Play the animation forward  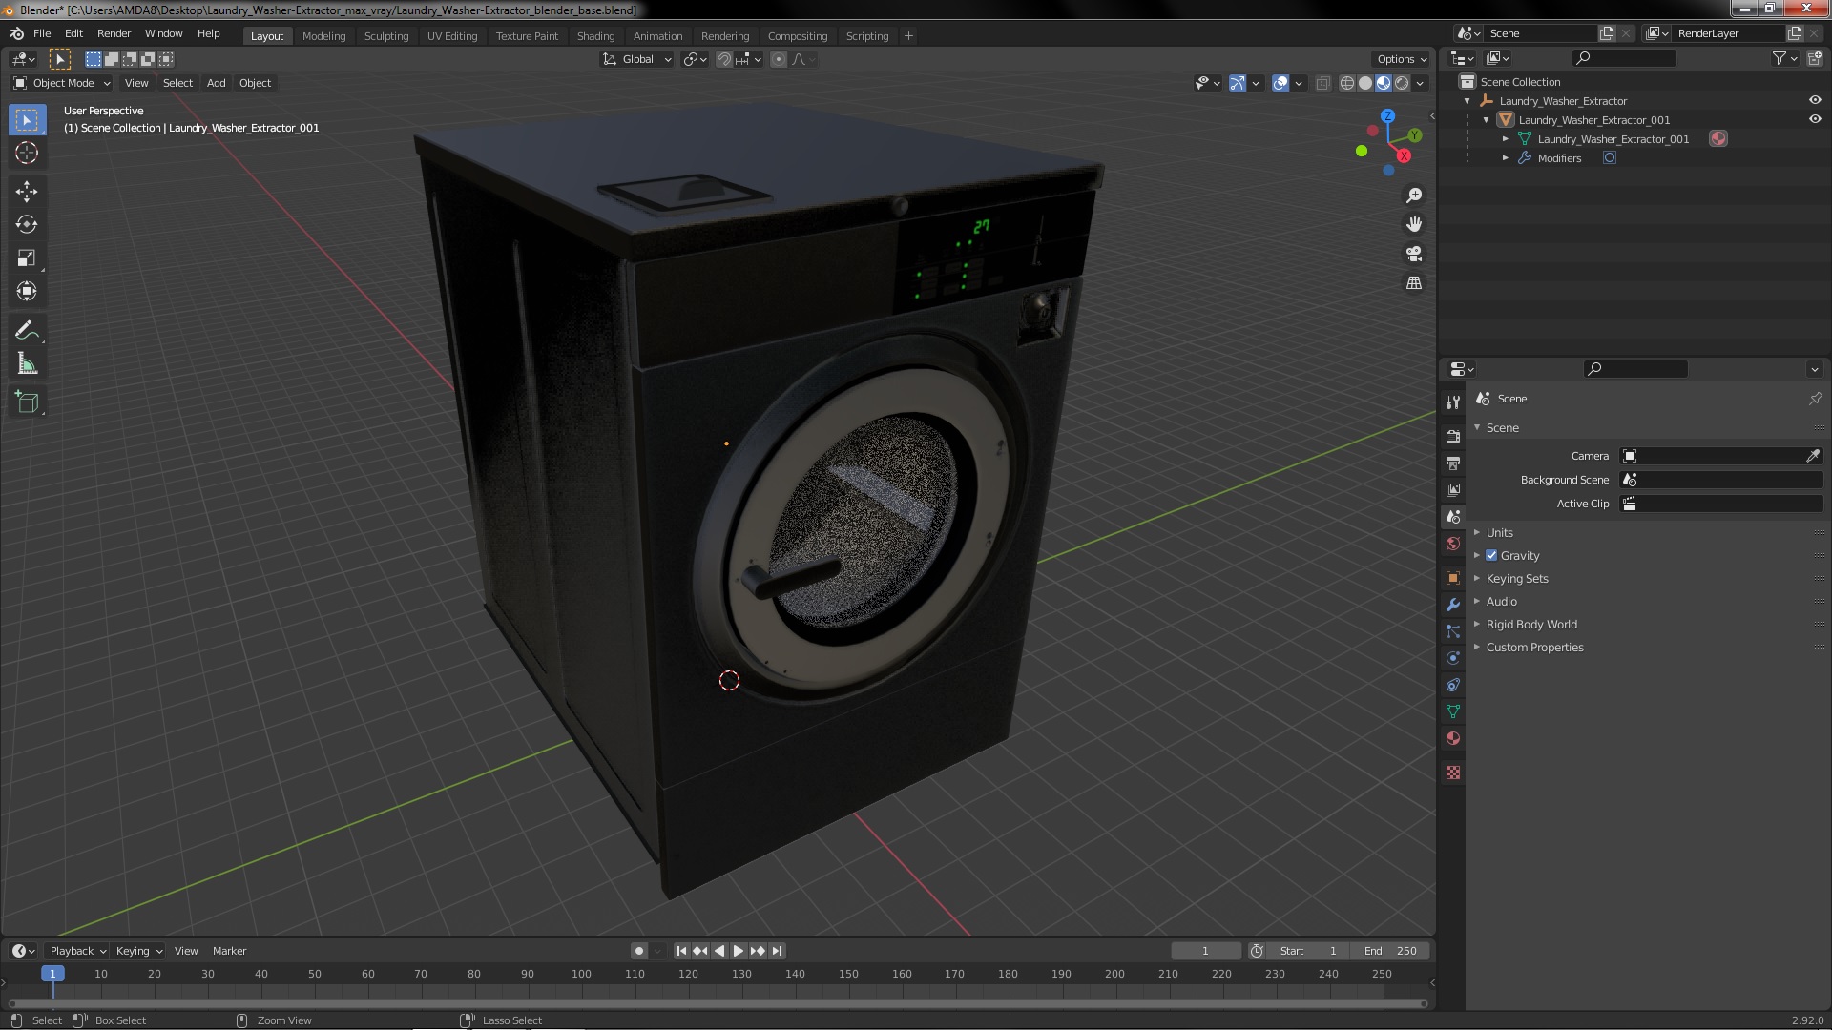[739, 951]
